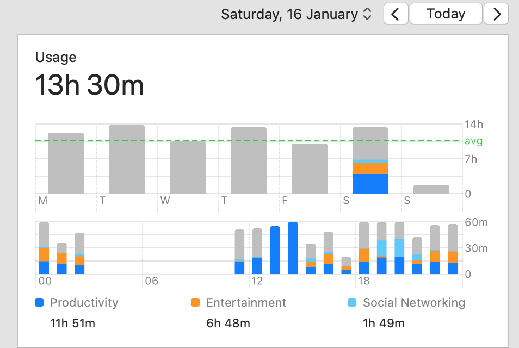The image size is (519, 348).
Task: Click the blue Productivity legend swatch
Action: pyautogui.click(x=39, y=303)
